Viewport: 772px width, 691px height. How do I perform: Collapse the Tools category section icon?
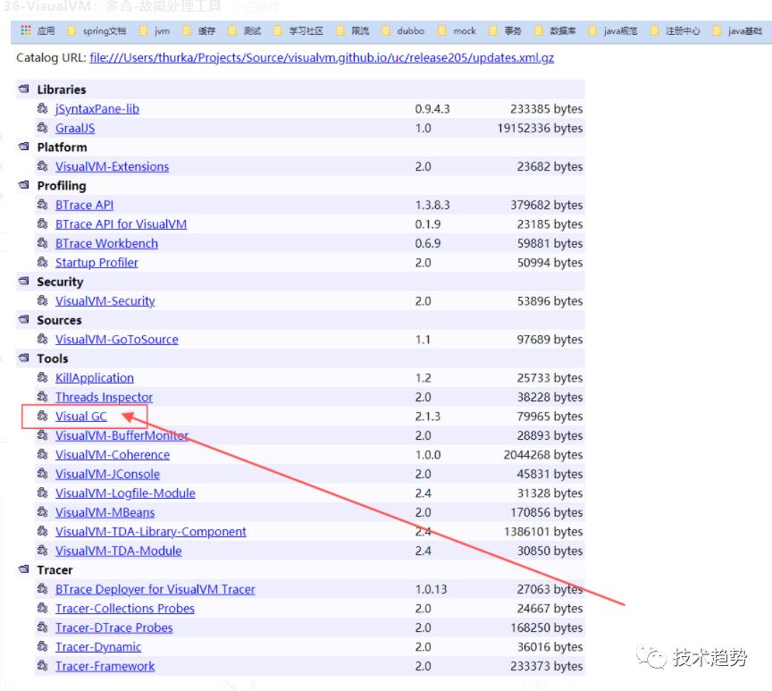(24, 358)
